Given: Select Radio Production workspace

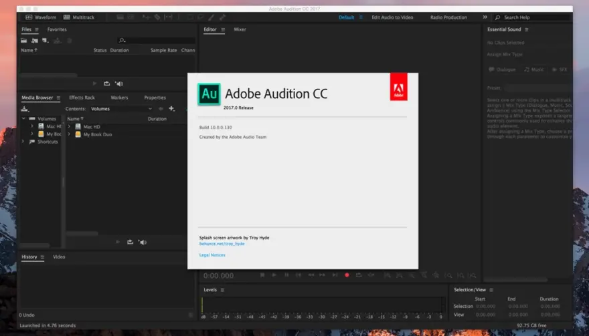Looking at the screenshot, I should [448, 17].
